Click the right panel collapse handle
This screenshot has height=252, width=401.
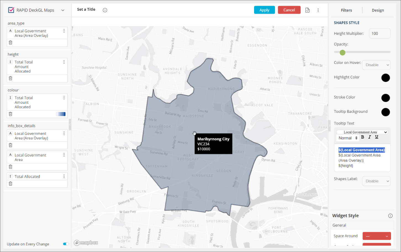[x=329, y=126]
